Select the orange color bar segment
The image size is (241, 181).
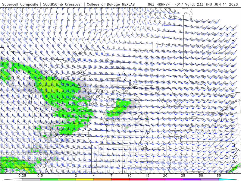(x=102, y=179)
